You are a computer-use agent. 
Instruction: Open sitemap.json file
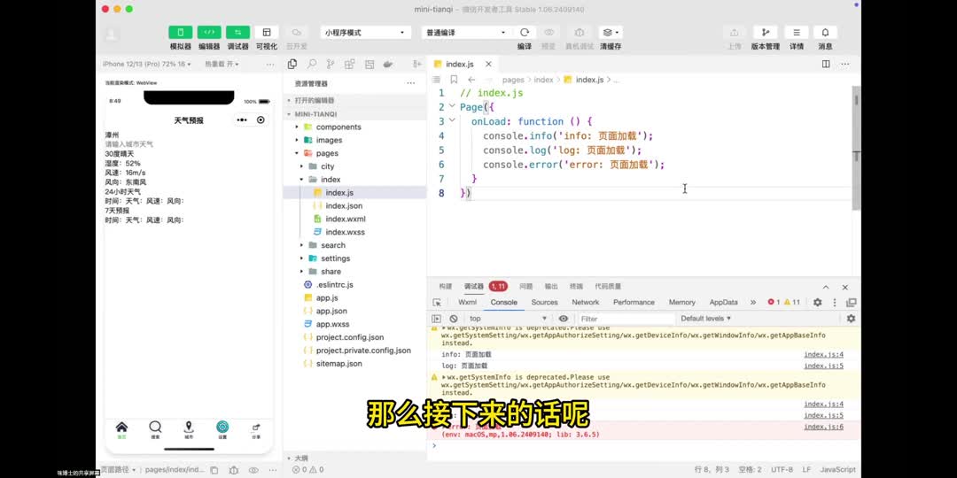[354, 364]
